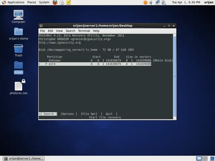Image resolution: width=215 pixels, height=161 pixels.
Task: Click the Disk /dev/mapper/vg_server1-lv_home line
Action: click(86, 50)
